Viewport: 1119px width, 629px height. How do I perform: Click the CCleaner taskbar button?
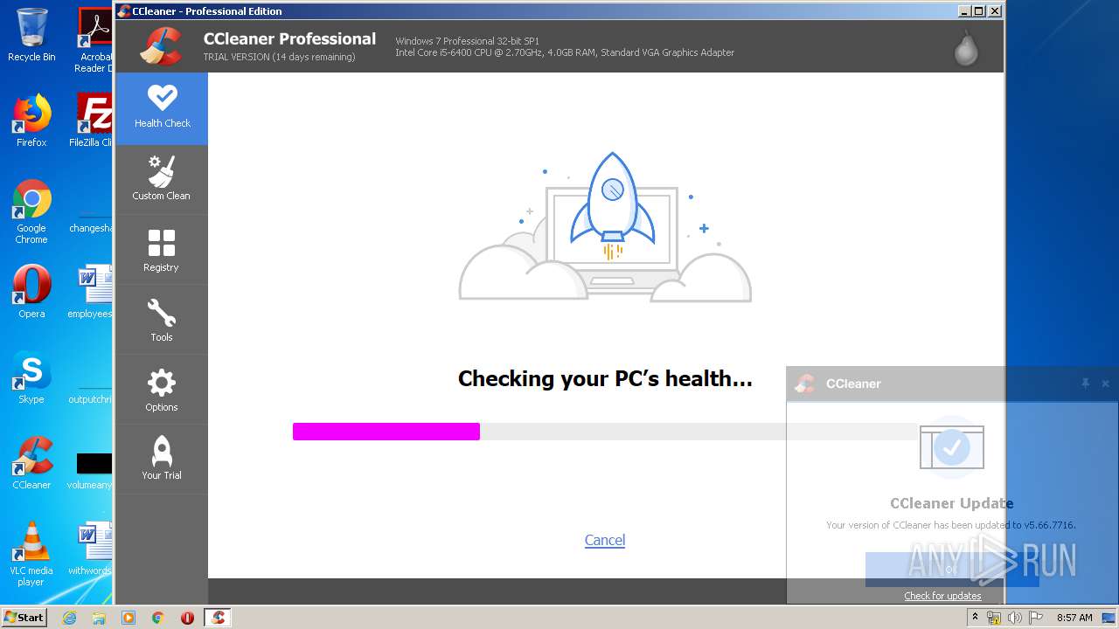pyautogui.click(x=218, y=618)
